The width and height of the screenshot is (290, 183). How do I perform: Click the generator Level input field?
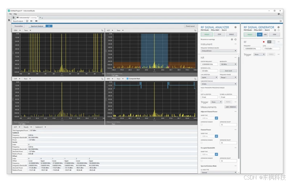click(x=271, y=49)
